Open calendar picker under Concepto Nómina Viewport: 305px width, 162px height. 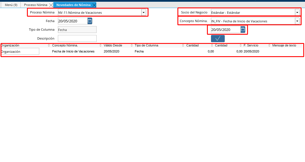(x=243, y=29)
